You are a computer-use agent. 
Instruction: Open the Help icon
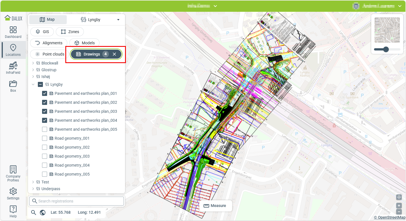coord(13,211)
